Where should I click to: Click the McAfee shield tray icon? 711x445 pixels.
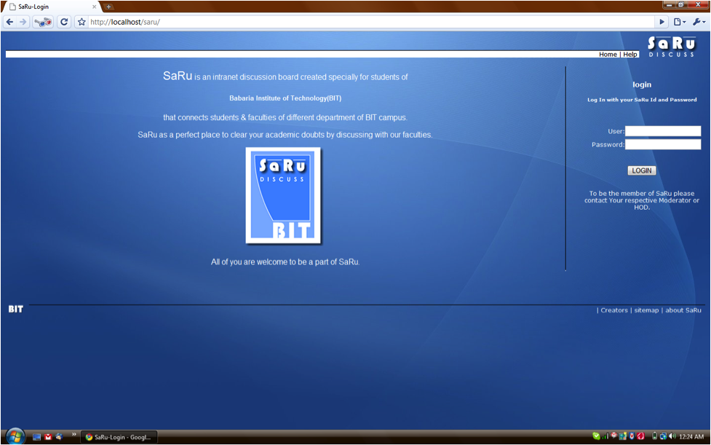click(x=632, y=436)
